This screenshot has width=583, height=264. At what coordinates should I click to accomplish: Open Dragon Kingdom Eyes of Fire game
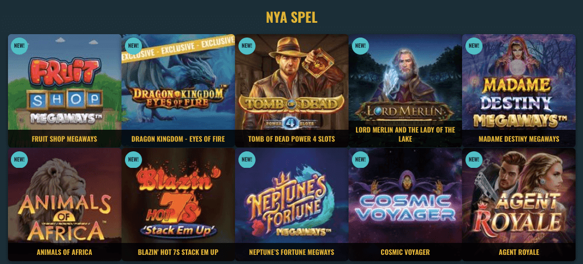point(178,90)
